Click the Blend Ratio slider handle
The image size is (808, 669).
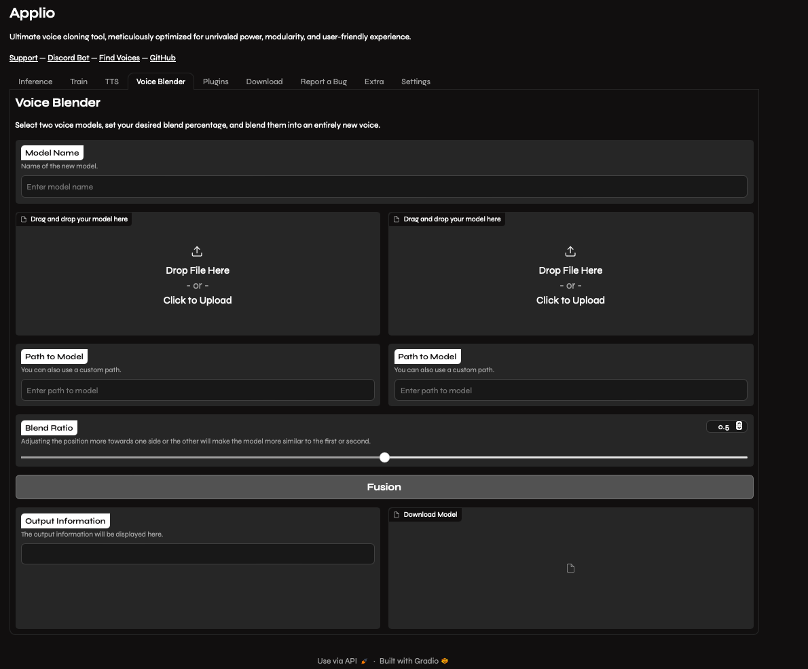coord(384,457)
